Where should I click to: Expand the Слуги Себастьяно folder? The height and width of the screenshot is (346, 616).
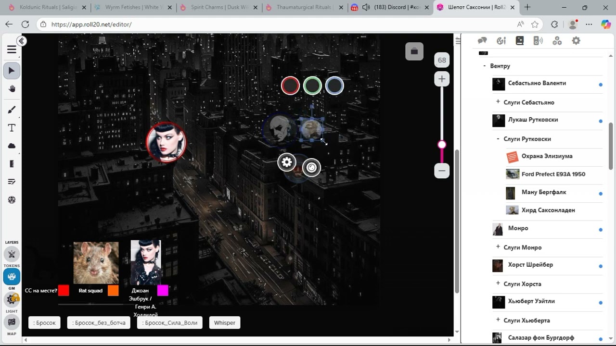click(498, 102)
